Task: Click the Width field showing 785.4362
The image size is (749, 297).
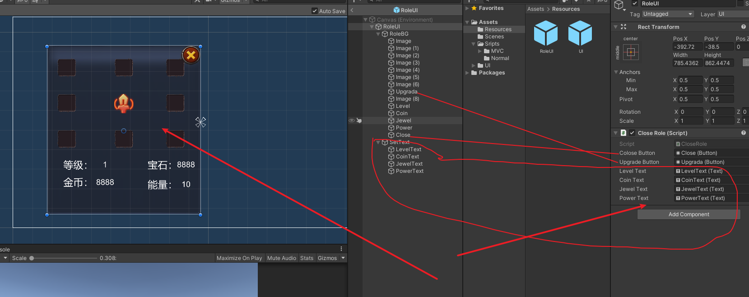Action: point(687,63)
